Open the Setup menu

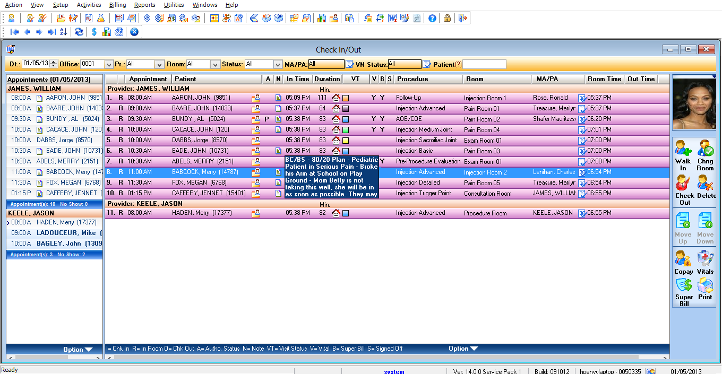click(61, 5)
